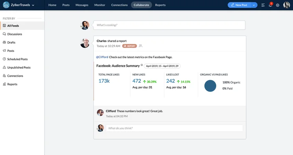Switch to the Messages tab
The height and width of the screenshot is (155, 293).
82,5
